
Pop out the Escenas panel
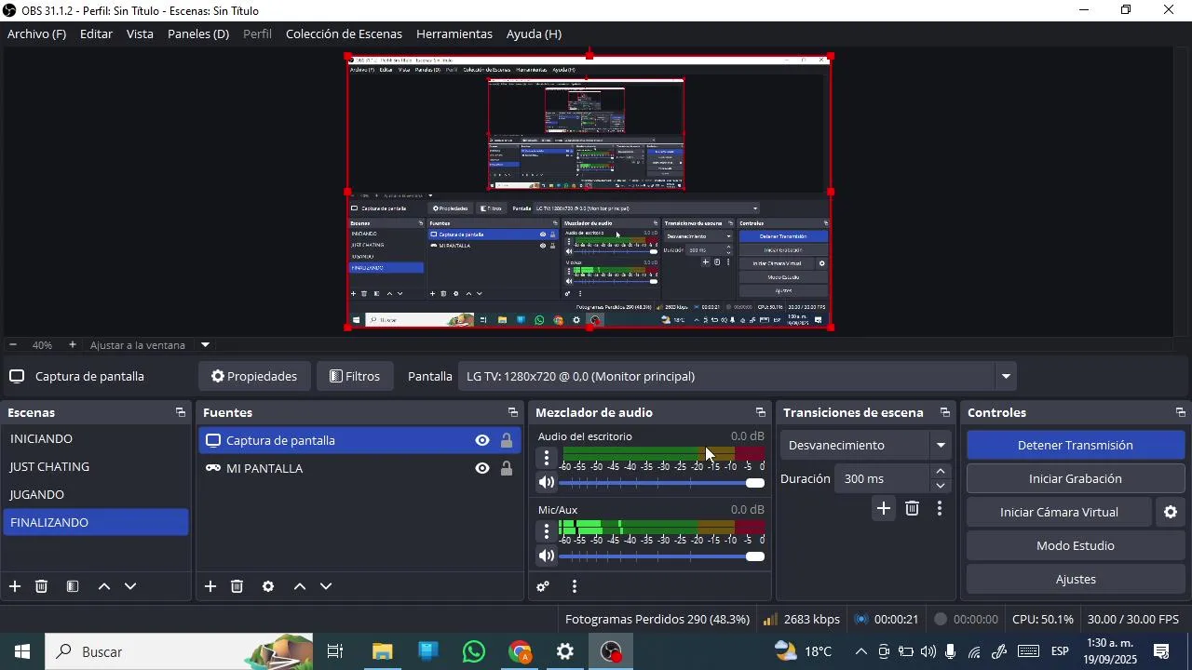point(181,412)
